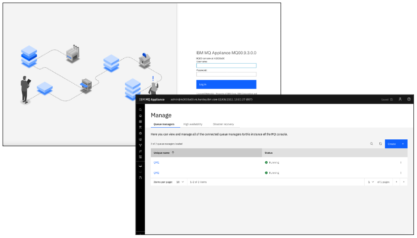Switch to the Queue managers tab
Image resolution: width=417 pixels, height=238 pixels.
pyautogui.click(x=164, y=124)
